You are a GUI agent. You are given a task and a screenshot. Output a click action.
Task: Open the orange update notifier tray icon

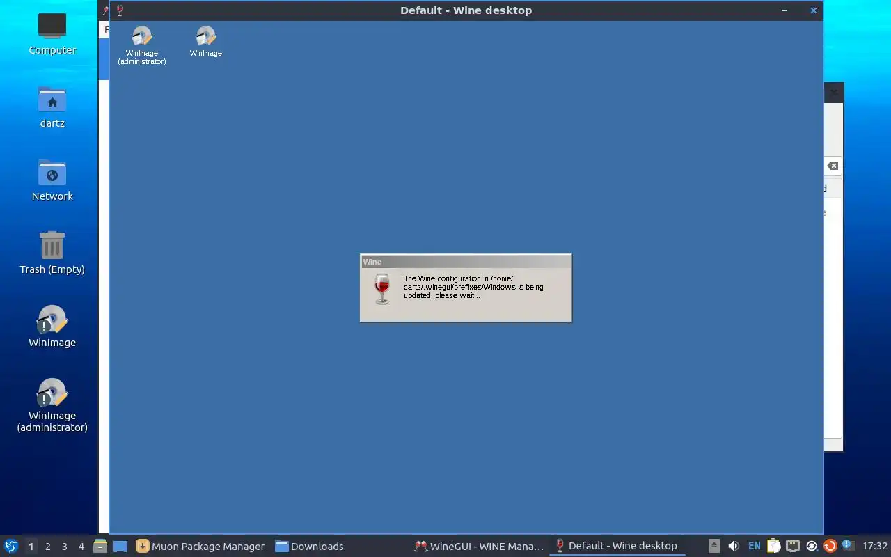tap(830, 546)
